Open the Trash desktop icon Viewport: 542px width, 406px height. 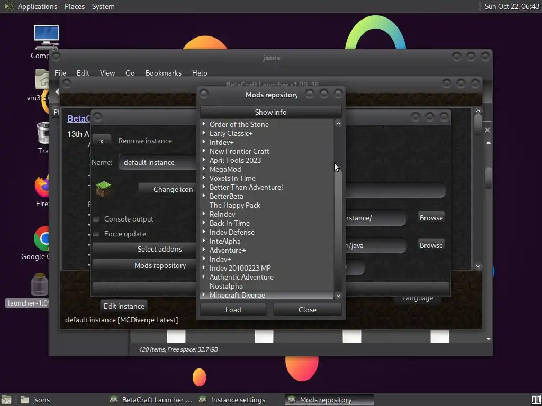[x=43, y=133]
